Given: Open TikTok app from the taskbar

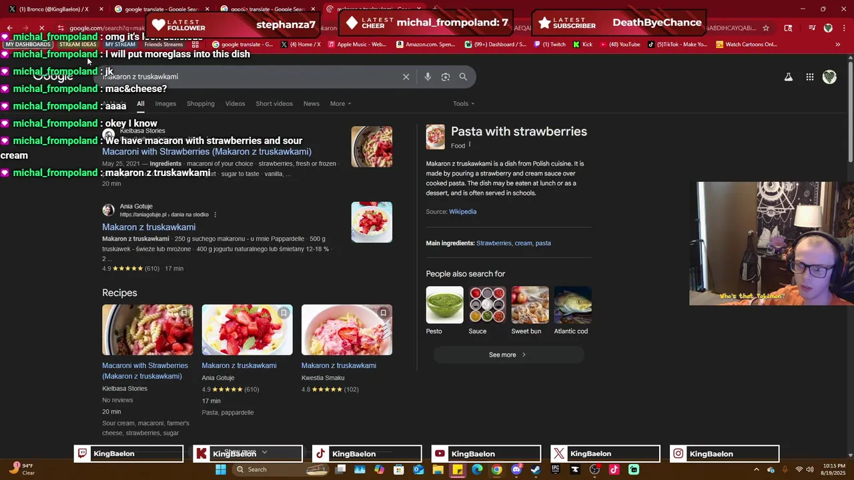Looking at the screenshot, I should (614, 469).
